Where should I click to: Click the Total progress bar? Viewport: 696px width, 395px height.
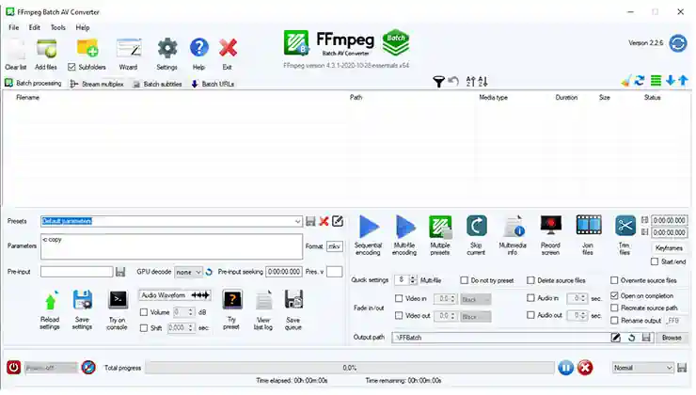point(348,368)
